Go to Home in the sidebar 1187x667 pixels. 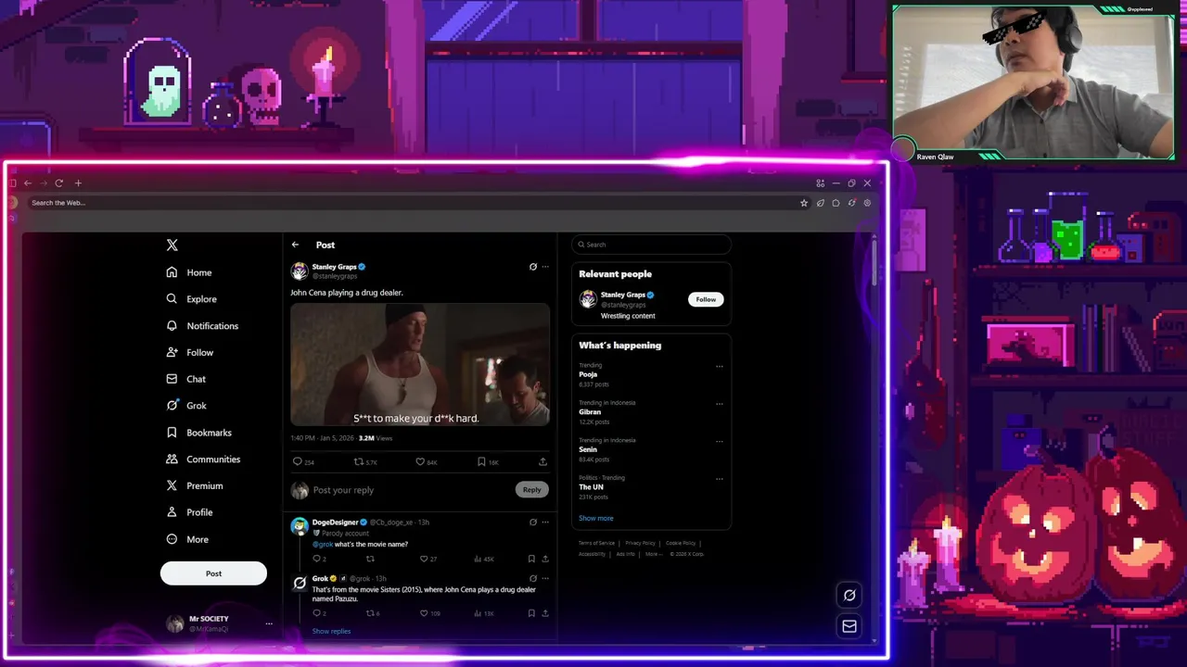pyautogui.click(x=189, y=272)
